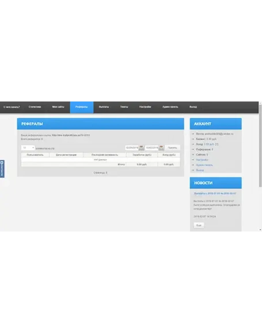
Task: Open the start date calendar picker icon
Action: (141, 148)
